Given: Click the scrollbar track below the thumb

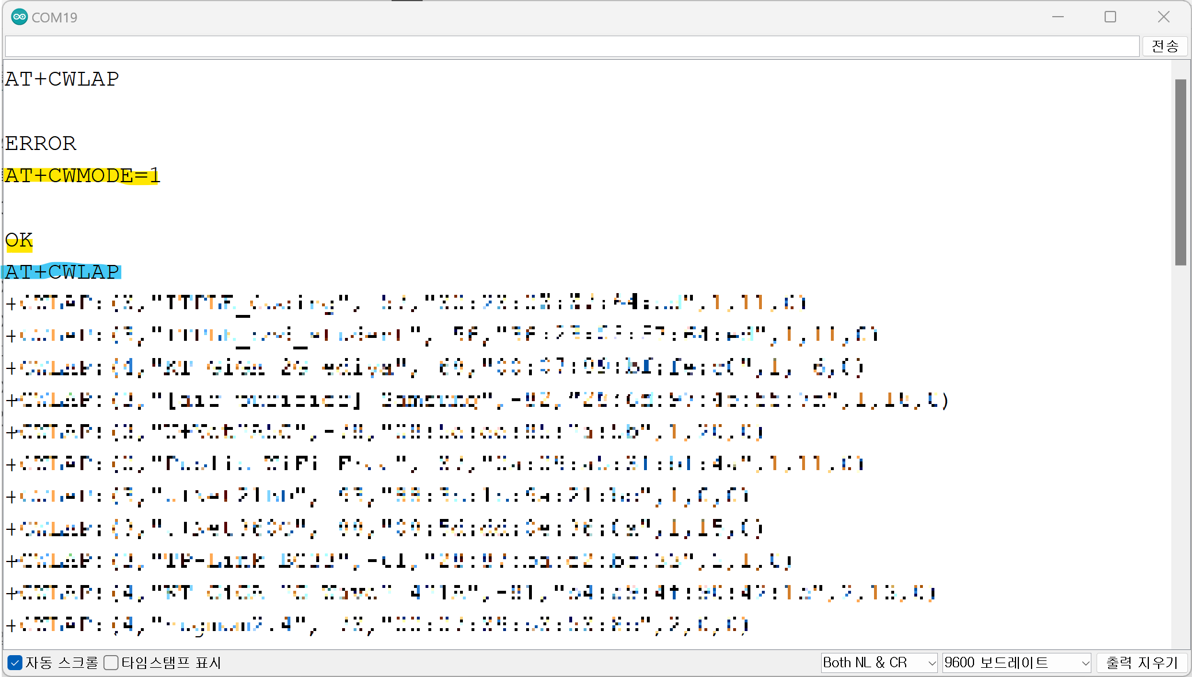Looking at the screenshot, I should 1180,460.
